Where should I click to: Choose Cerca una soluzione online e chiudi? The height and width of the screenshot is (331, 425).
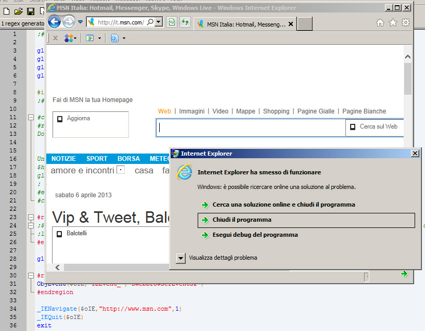(x=284, y=205)
